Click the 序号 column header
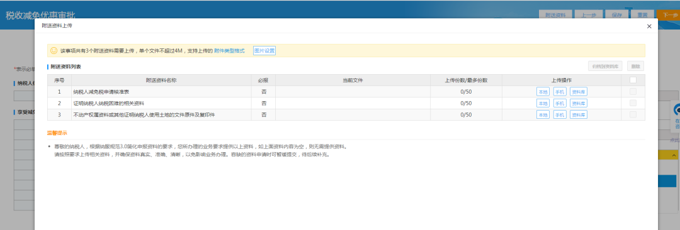The width and height of the screenshot is (680, 230). (59, 80)
